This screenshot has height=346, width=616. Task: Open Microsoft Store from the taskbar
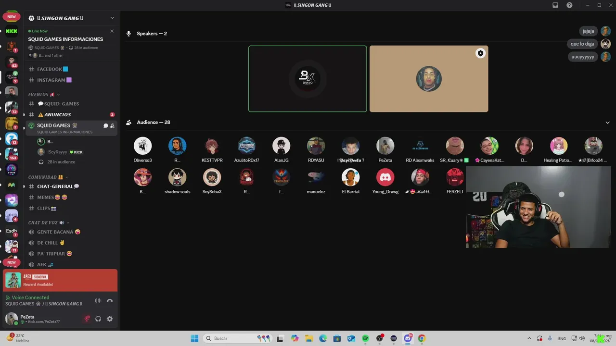pos(337,338)
